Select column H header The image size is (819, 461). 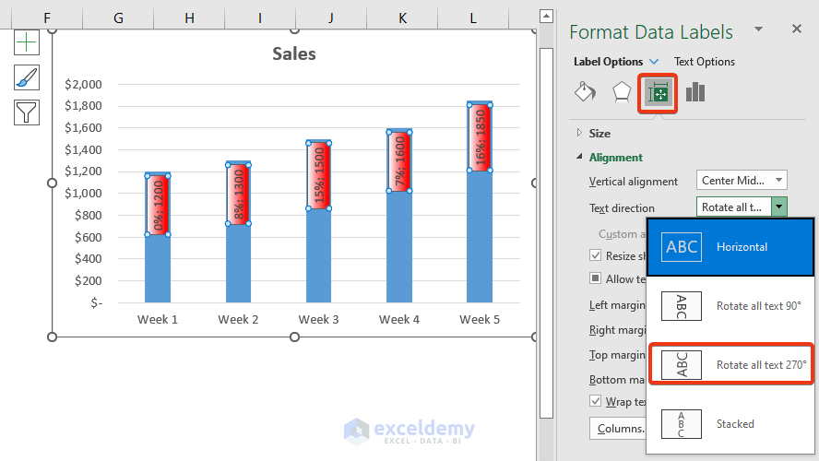189,18
